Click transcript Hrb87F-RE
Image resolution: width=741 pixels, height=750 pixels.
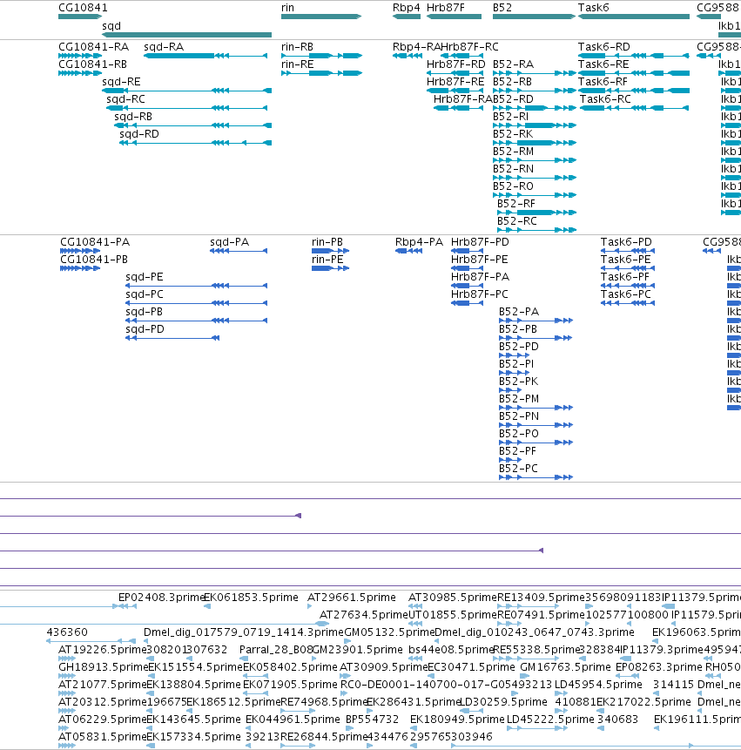click(455, 91)
